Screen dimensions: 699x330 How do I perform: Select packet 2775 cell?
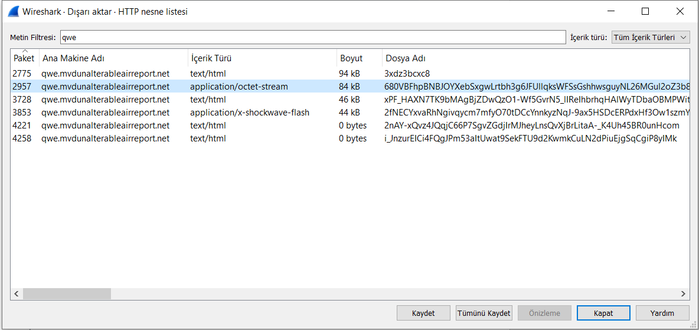(x=22, y=74)
